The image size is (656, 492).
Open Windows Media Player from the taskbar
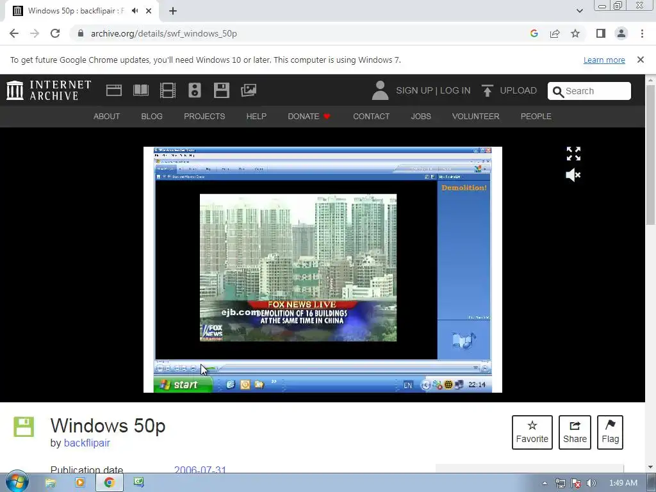point(79,482)
